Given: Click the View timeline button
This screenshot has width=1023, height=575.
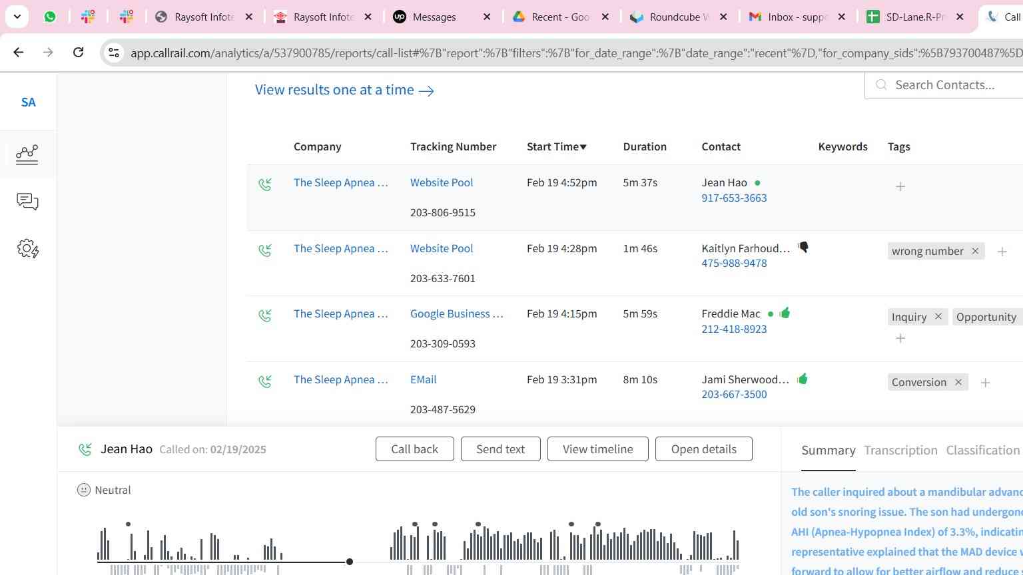Looking at the screenshot, I should pos(597,449).
